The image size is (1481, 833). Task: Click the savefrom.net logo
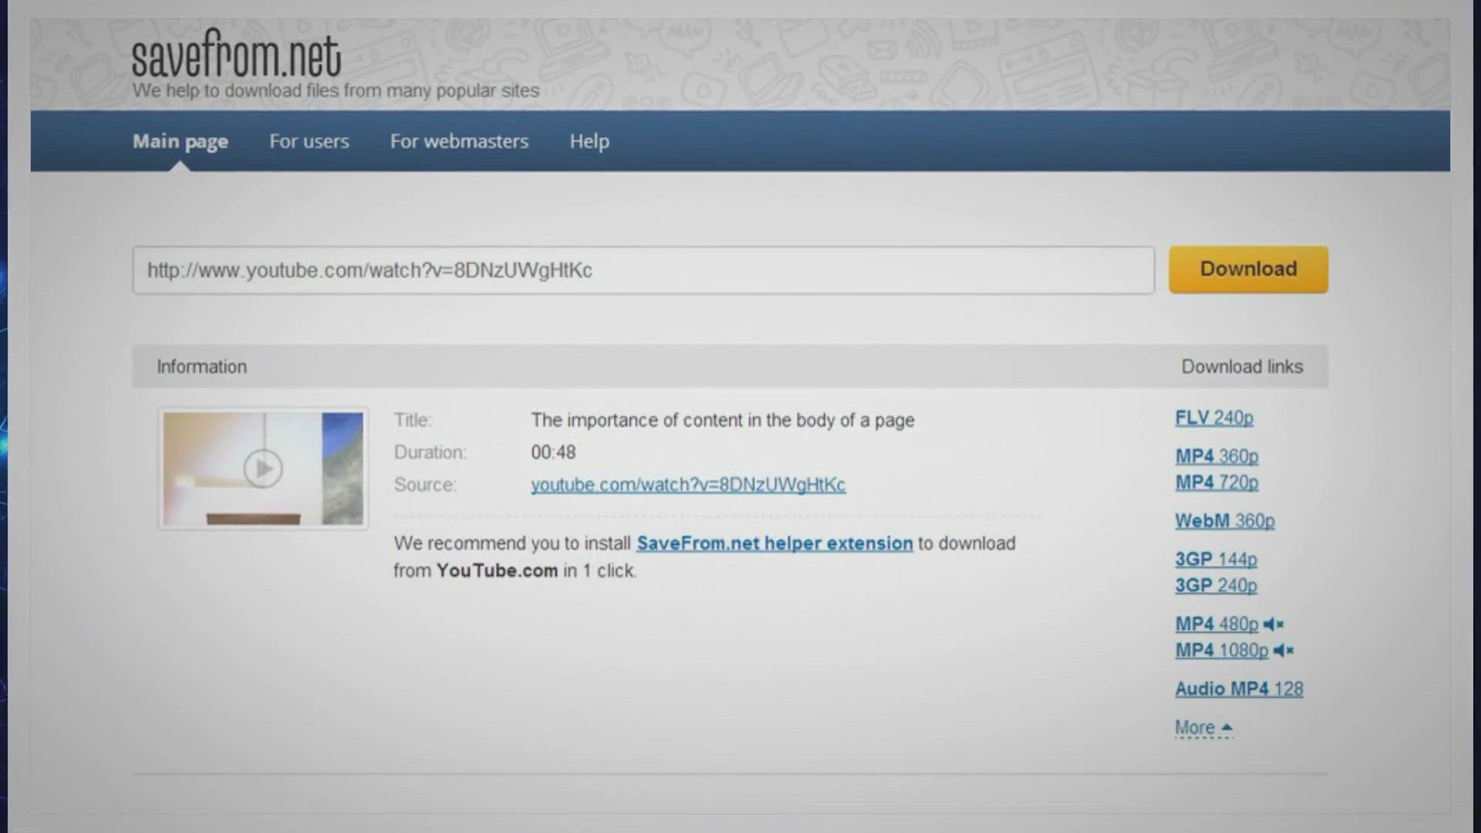coord(236,53)
